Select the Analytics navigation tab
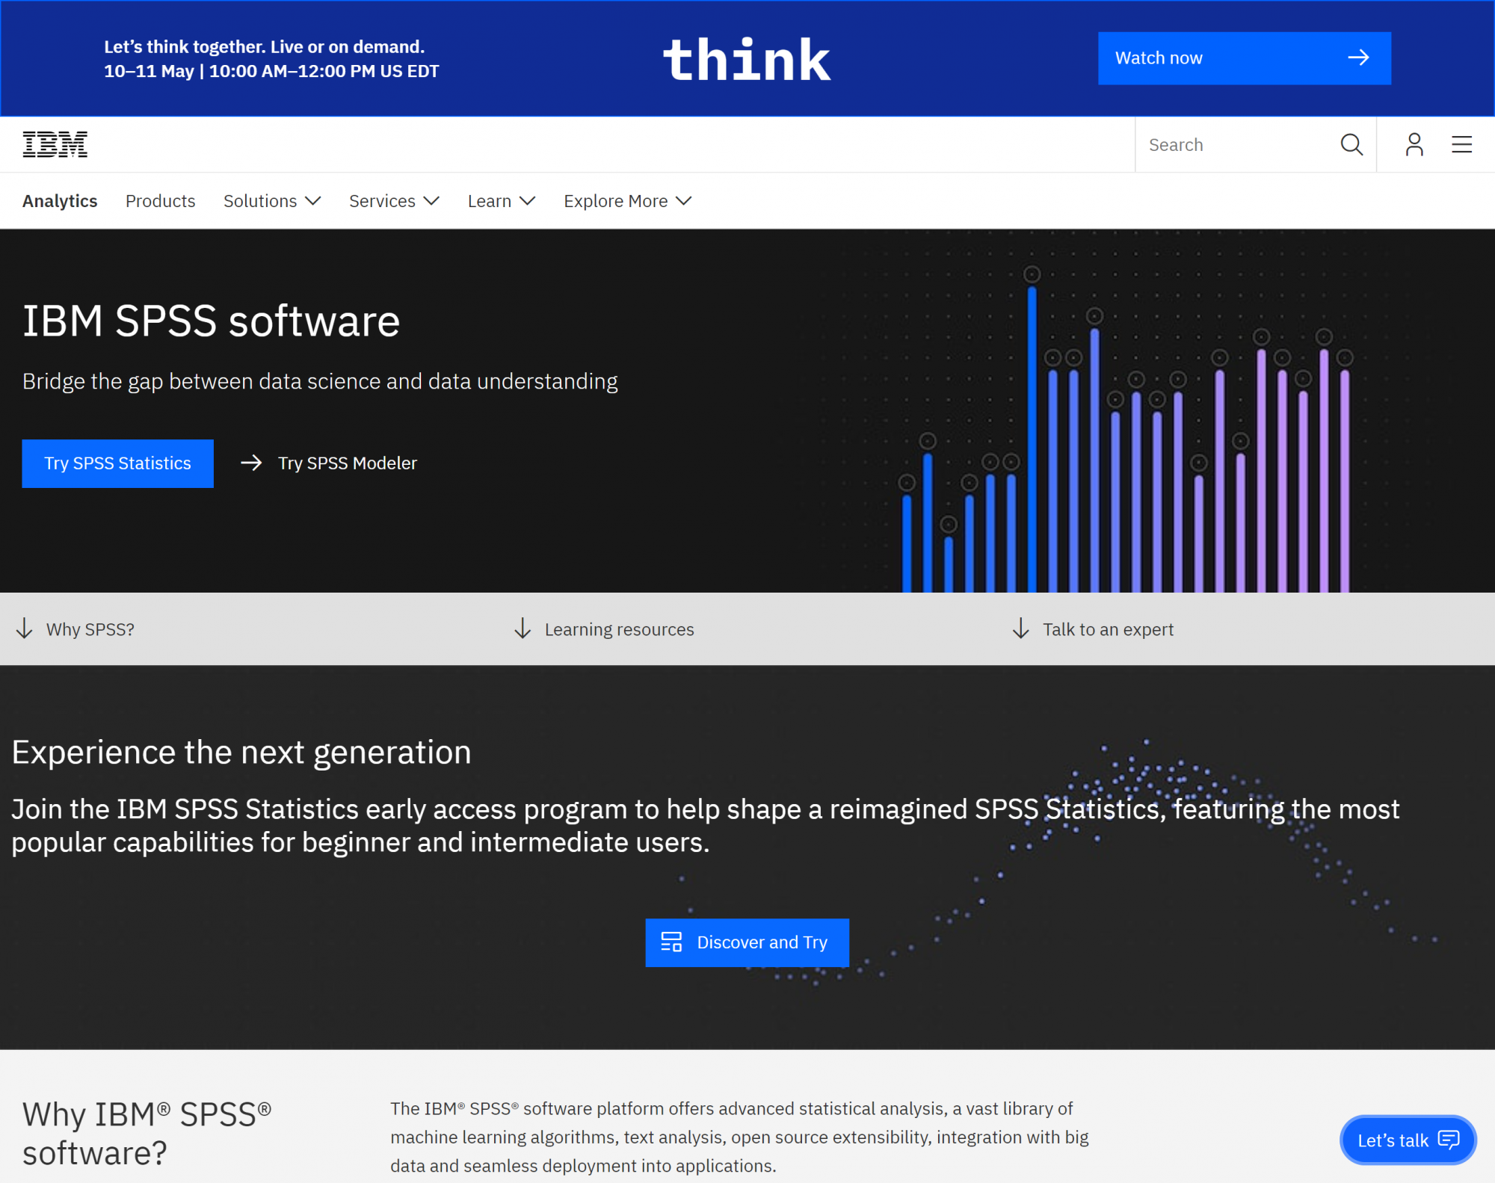1495x1183 pixels. pos(60,200)
